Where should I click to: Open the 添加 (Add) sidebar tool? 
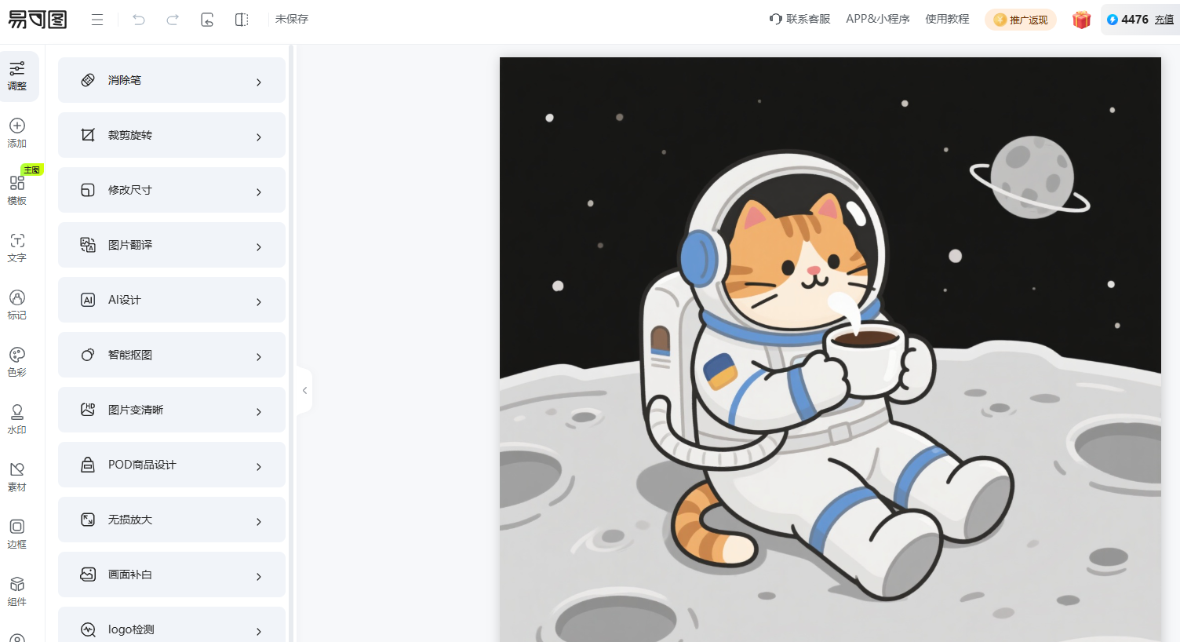(17, 133)
